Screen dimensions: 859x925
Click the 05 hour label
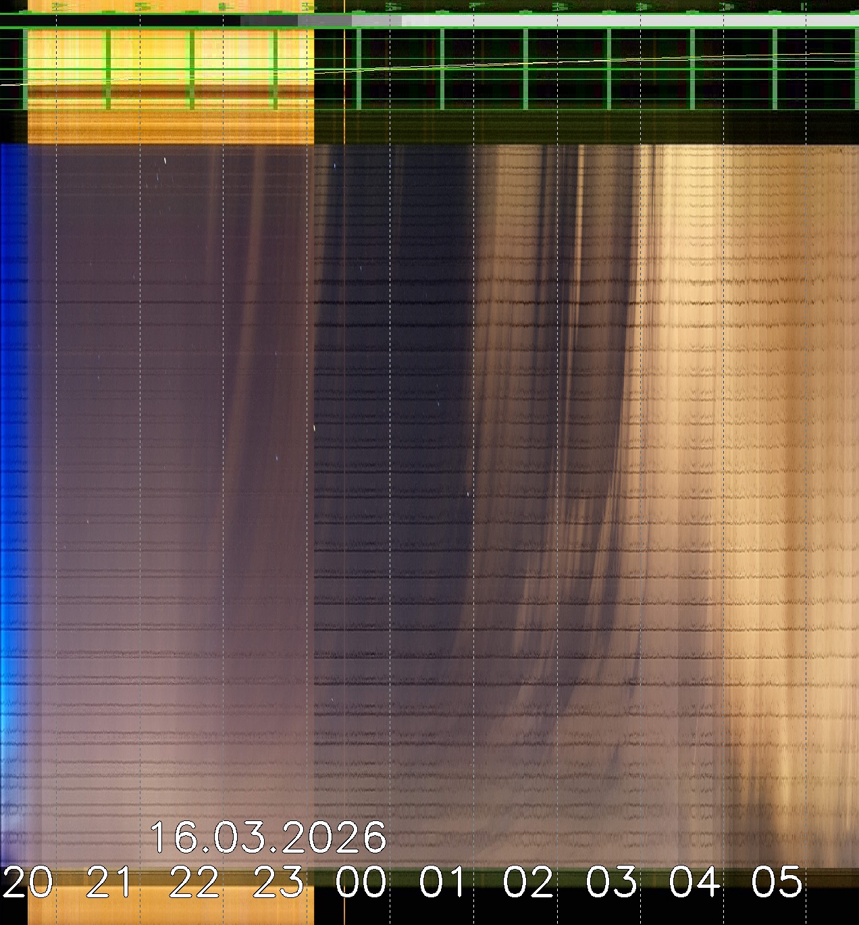pos(777,882)
